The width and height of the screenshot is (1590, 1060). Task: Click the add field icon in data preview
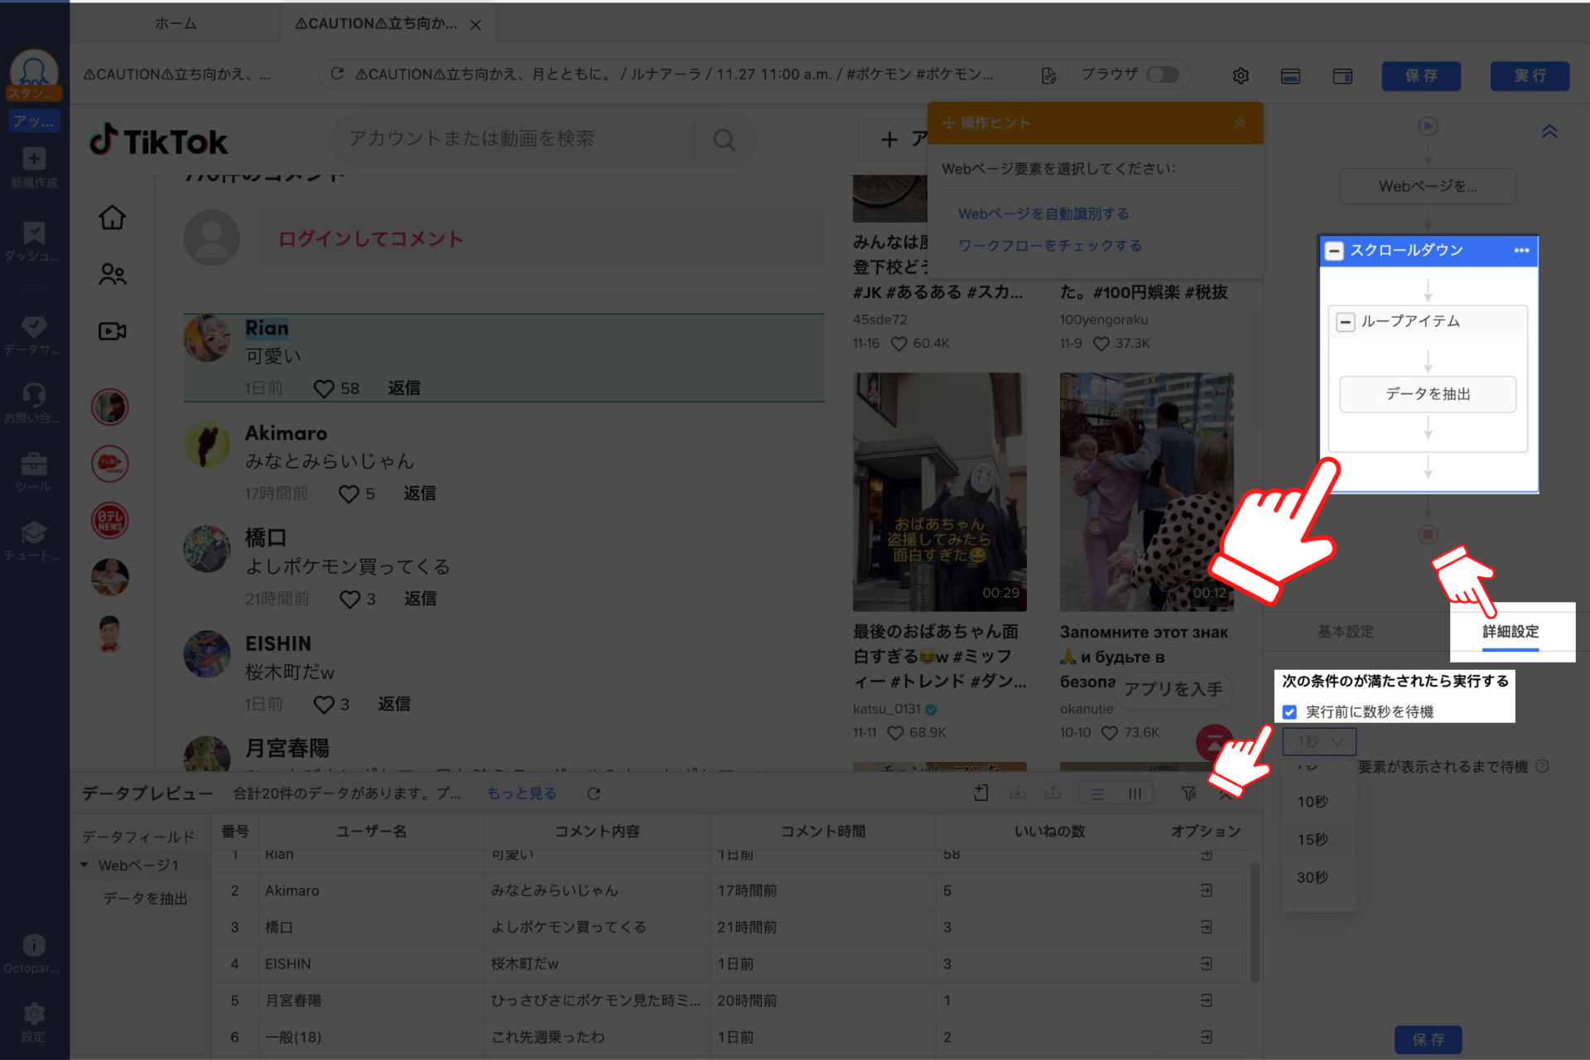981,793
